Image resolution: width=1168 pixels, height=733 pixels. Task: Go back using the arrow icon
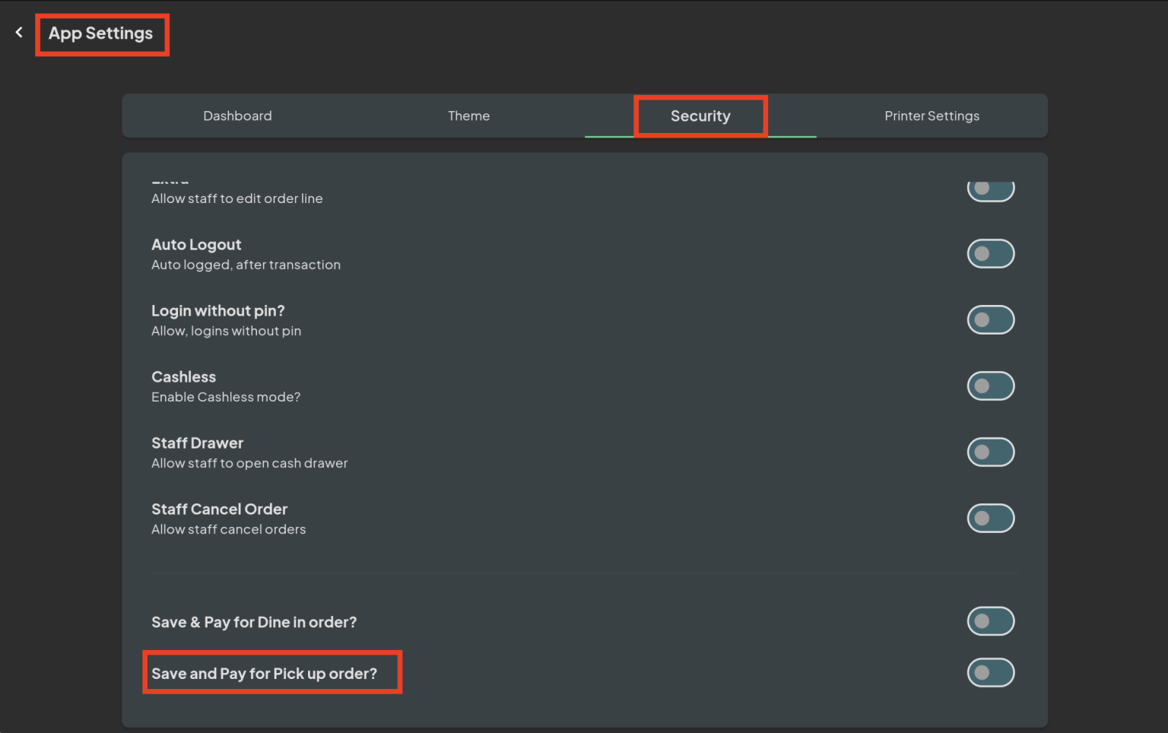19,33
